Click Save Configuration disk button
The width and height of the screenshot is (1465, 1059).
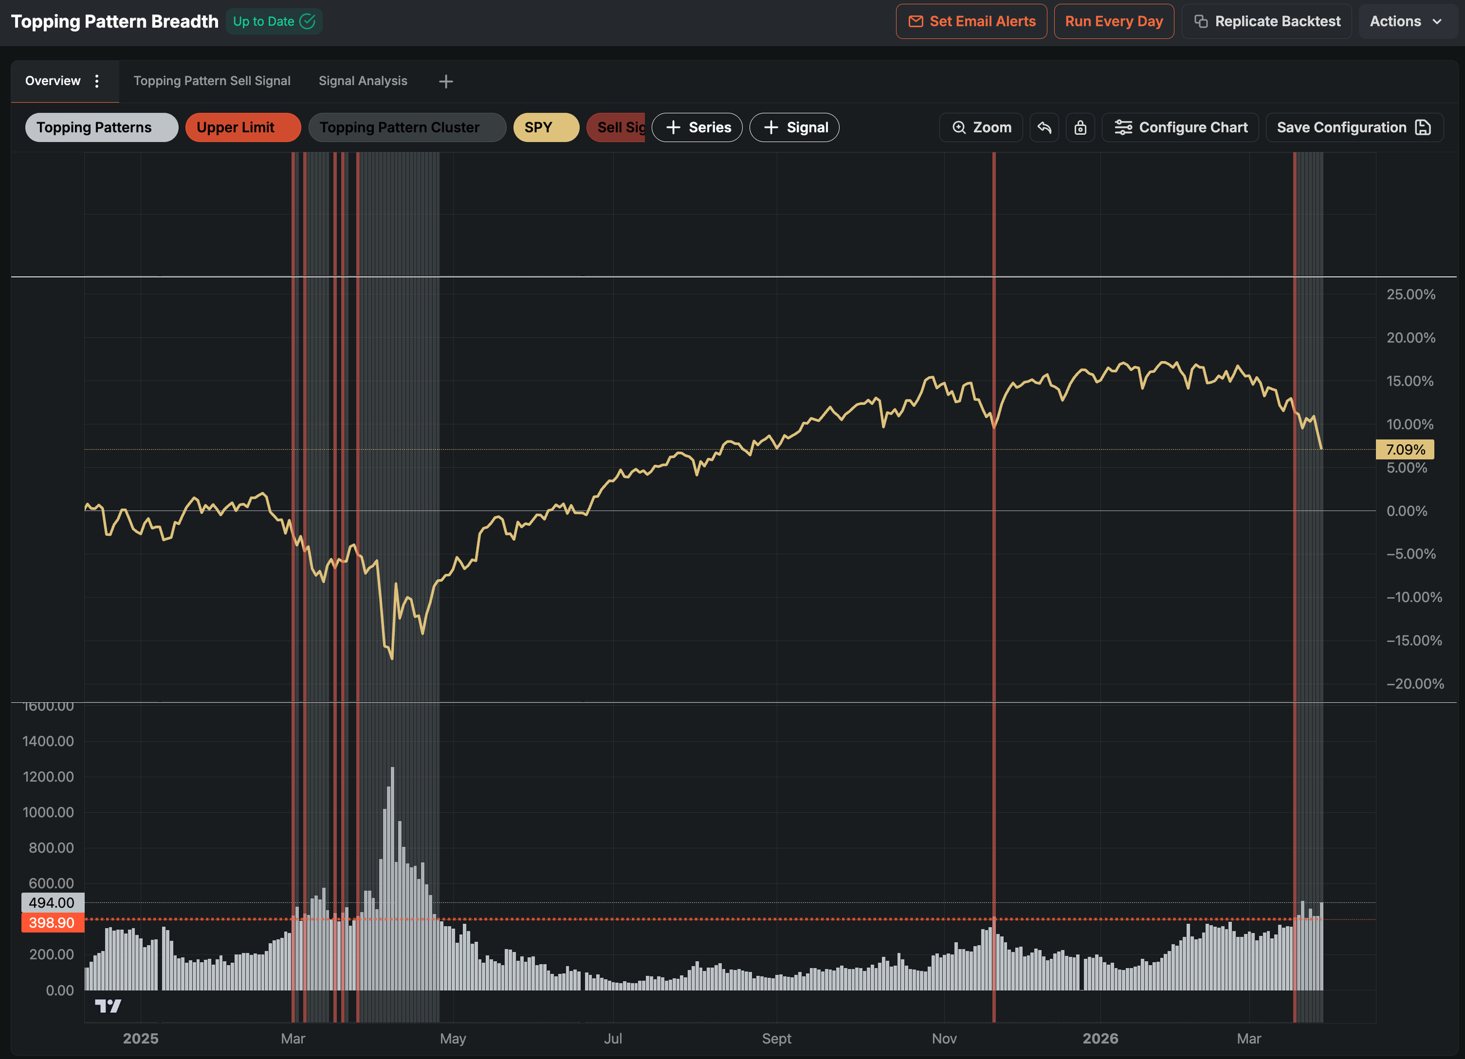point(1354,127)
